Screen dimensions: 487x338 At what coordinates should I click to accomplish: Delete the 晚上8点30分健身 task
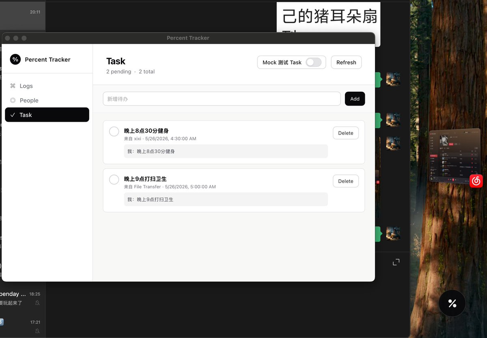[346, 133]
